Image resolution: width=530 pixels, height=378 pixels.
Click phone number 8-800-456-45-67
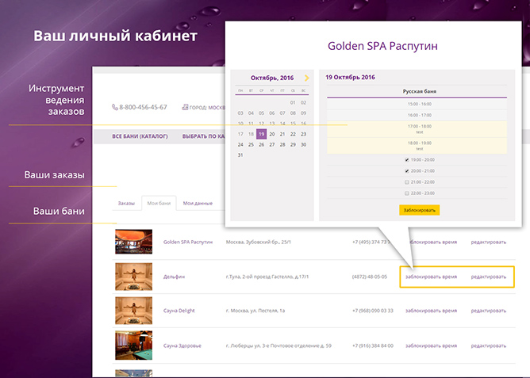pos(143,107)
